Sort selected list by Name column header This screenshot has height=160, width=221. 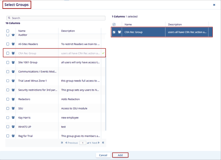(x=128, y=24)
